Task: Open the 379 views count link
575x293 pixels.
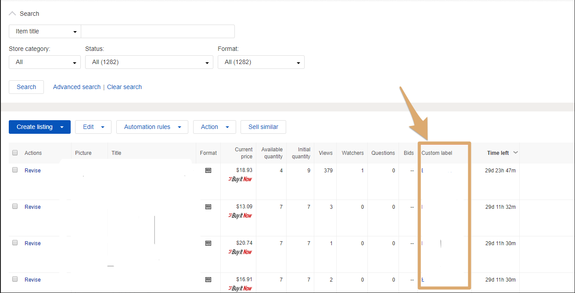Action: 328,171
